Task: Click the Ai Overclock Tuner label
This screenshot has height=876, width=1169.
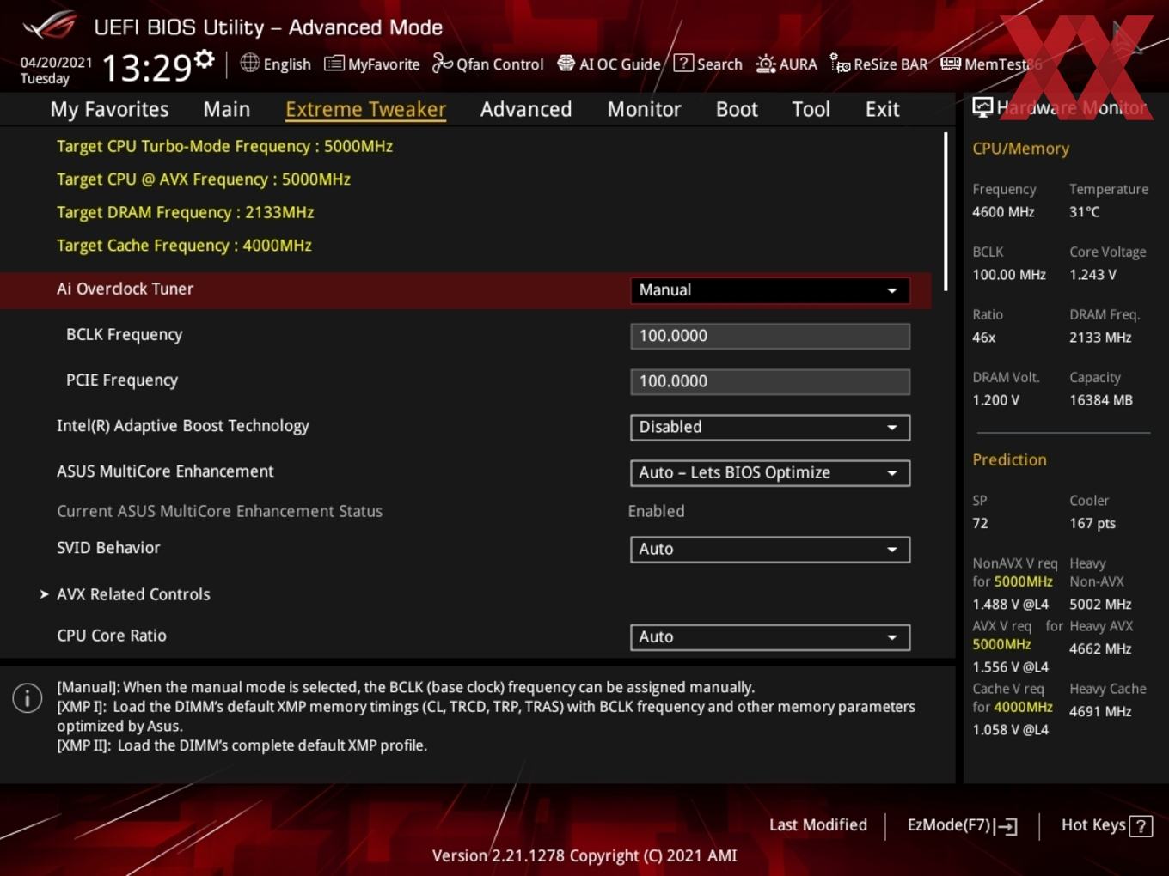Action: (x=125, y=289)
